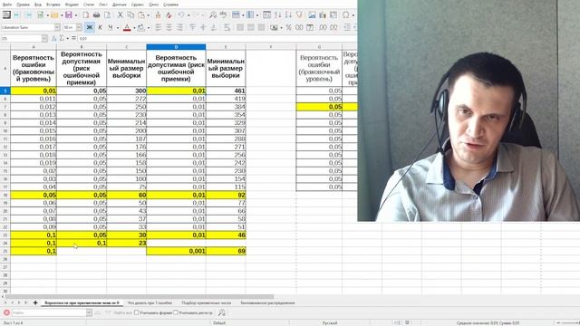
Task: Print the document using the printer icon
Action: pyautogui.click(x=97, y=15)
